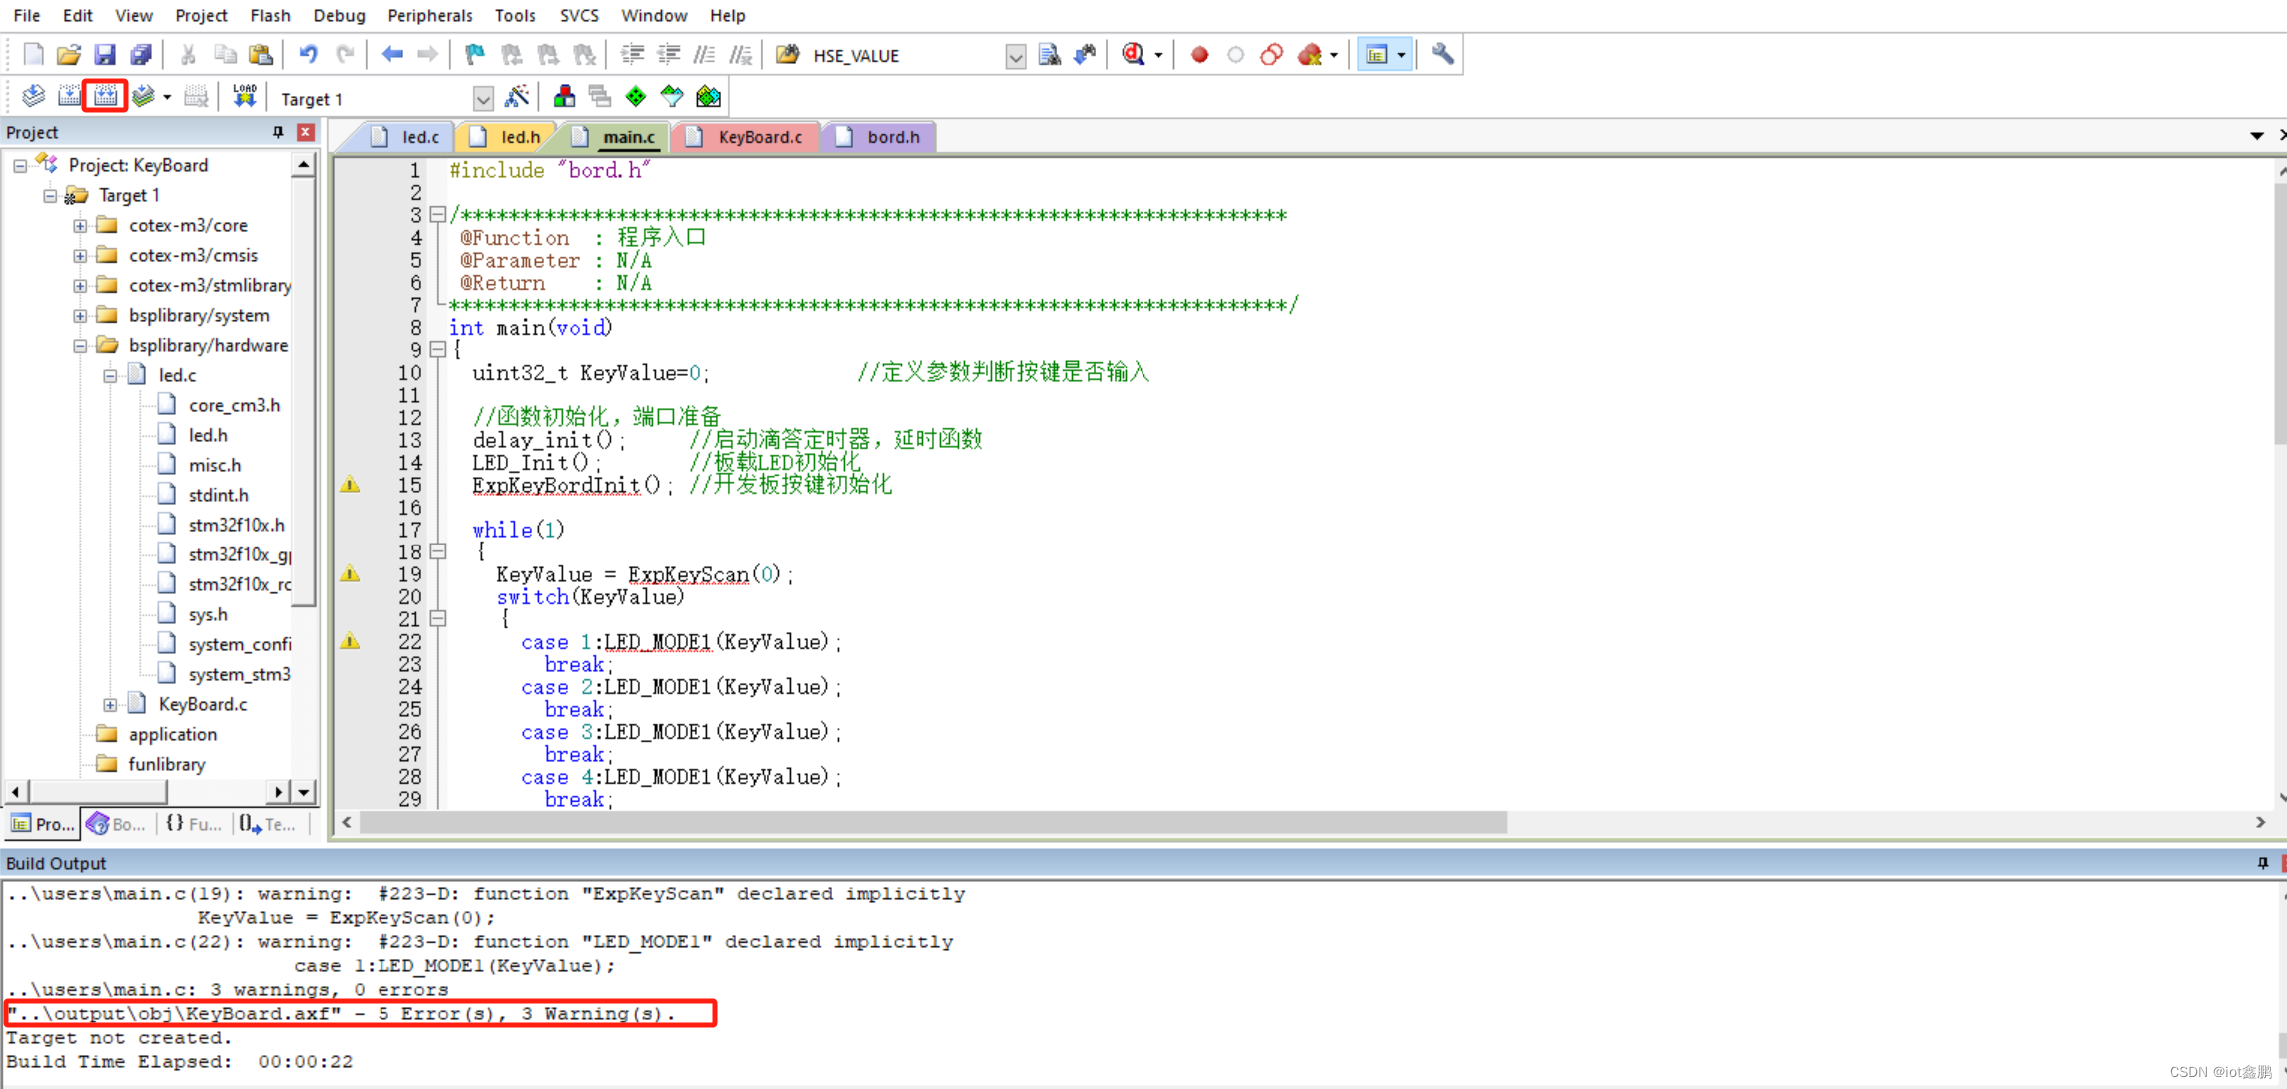
Task: Expand bsplibrary/system folder
Action: point(80,316)
